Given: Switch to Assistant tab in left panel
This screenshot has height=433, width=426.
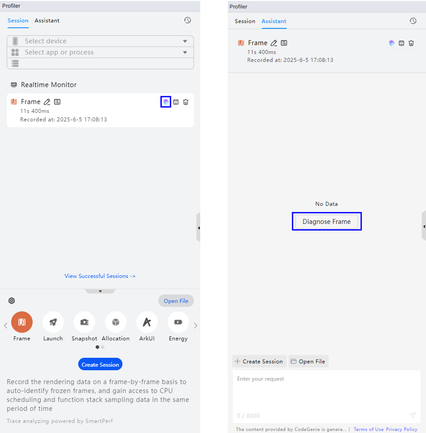Looking at the screenshot, I should [x=47, y=21].
